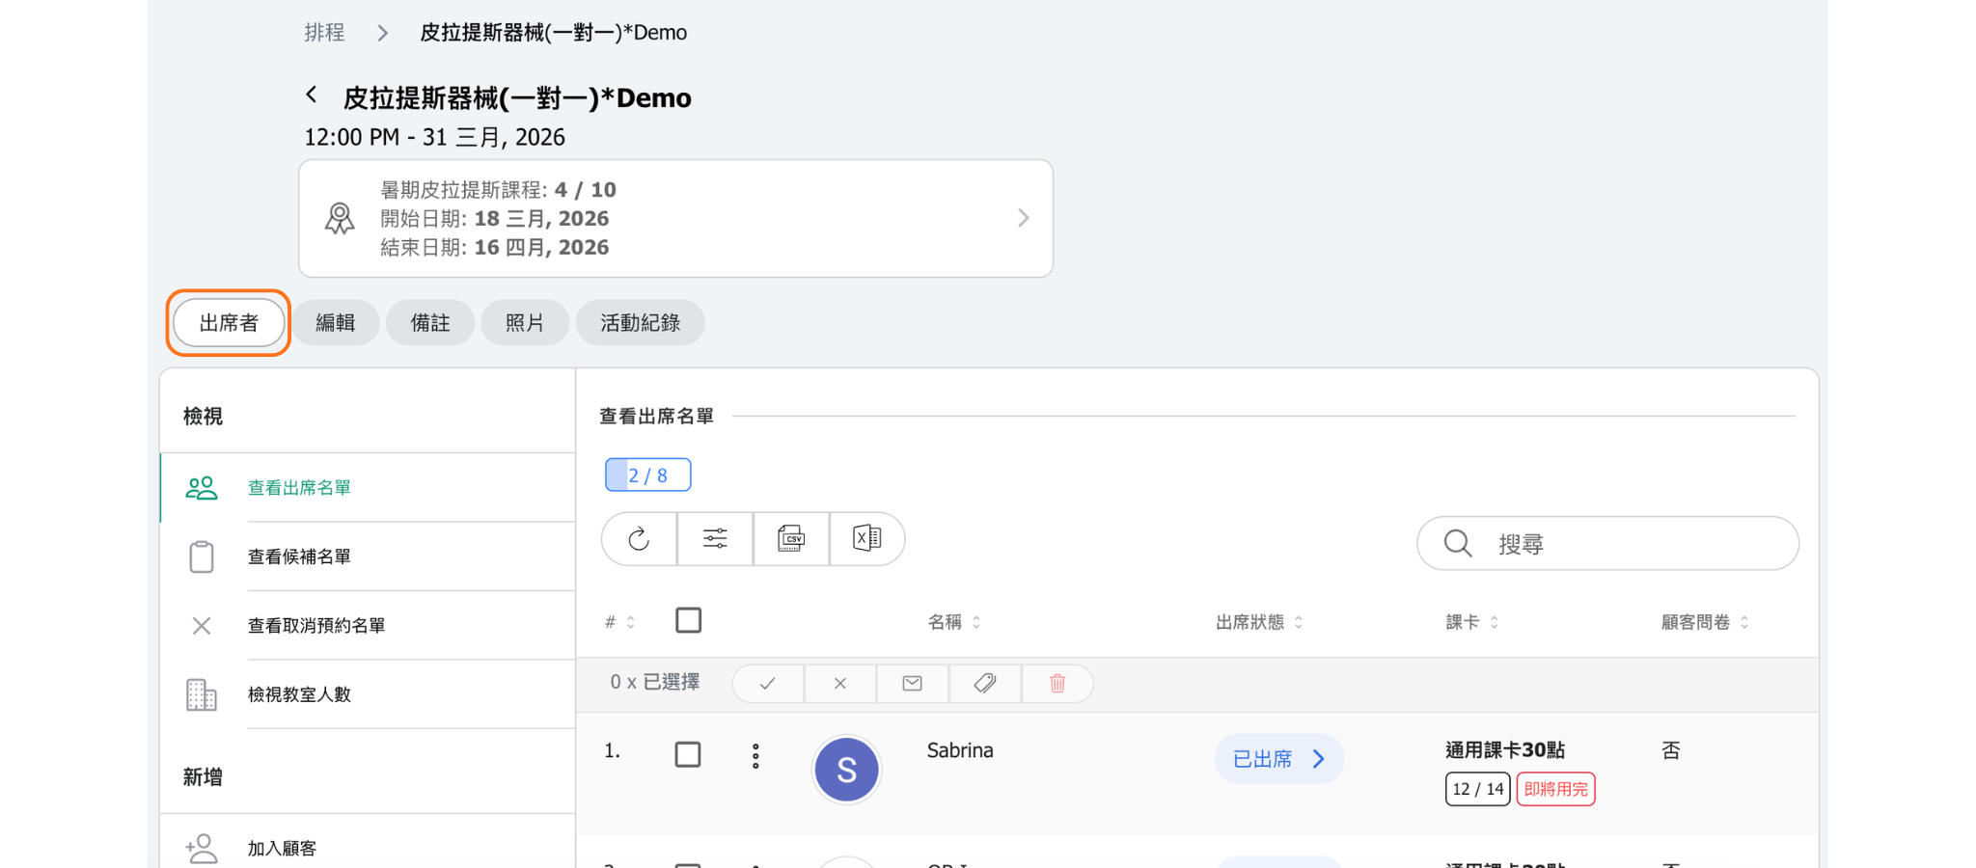Check the checkbox for Sabrina's row
The height and width of the screenshot is (868, 1976).
pos(688,754)
